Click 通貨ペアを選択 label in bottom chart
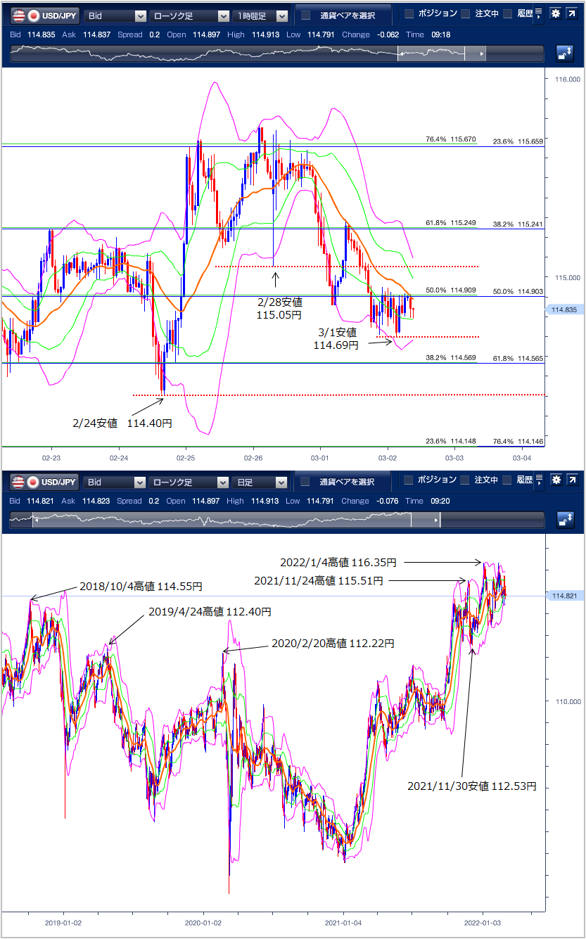 coord(346,482)
